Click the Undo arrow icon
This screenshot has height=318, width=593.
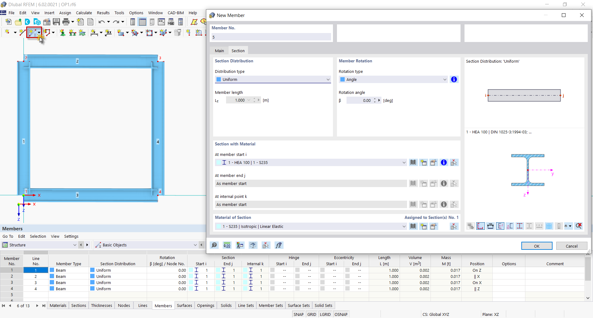(101, 22)
